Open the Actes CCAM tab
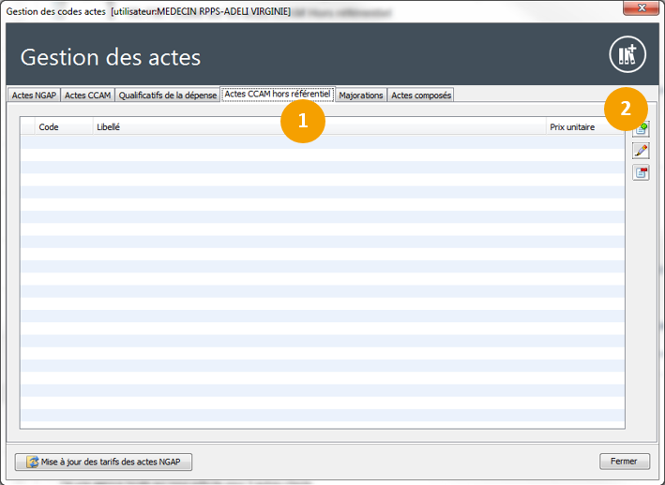This screenshot has height=485, width=665. [87, 96]
